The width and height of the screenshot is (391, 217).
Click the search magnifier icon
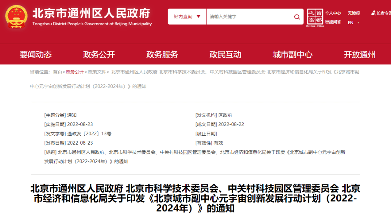pyautogui.click(x=297, y=17)
